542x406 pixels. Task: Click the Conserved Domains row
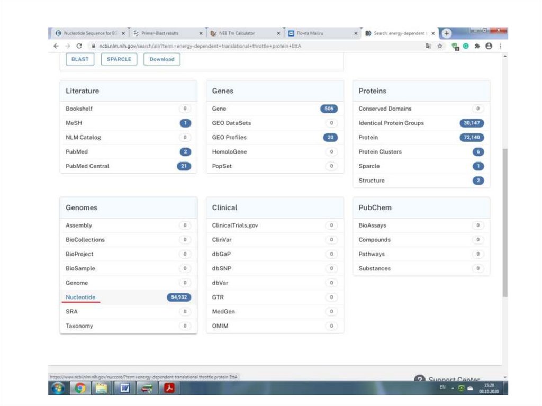click(x=421, y=109)
